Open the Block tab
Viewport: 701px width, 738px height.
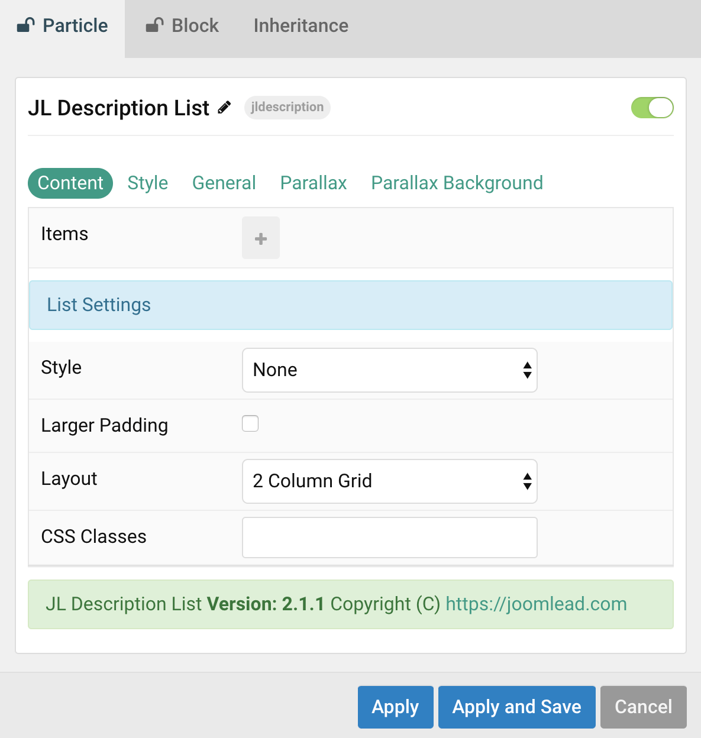click(x=194, y=25)
